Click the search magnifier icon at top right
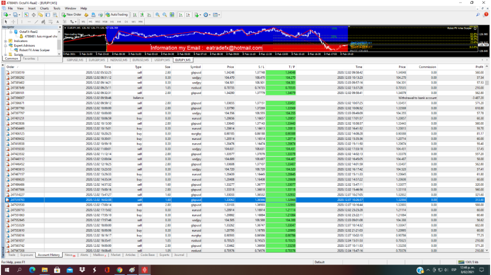The width and height of the screenshot is (491, 275). tap(478, 15)
